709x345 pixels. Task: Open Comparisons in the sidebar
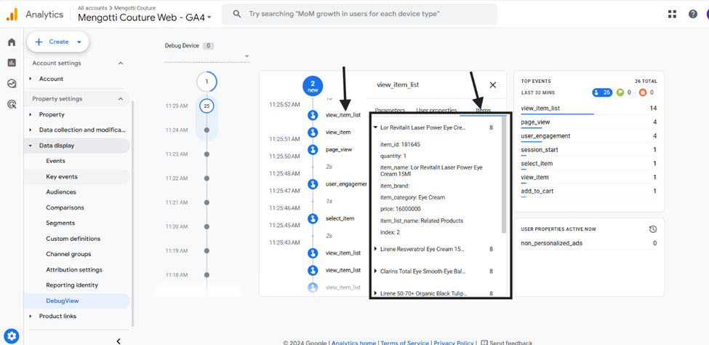point(65,208)
